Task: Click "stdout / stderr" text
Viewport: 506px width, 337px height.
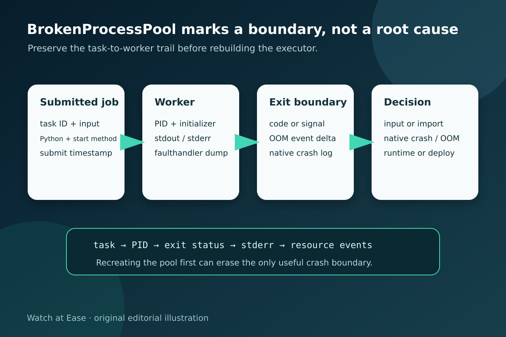Action: (x=183, y=139)
